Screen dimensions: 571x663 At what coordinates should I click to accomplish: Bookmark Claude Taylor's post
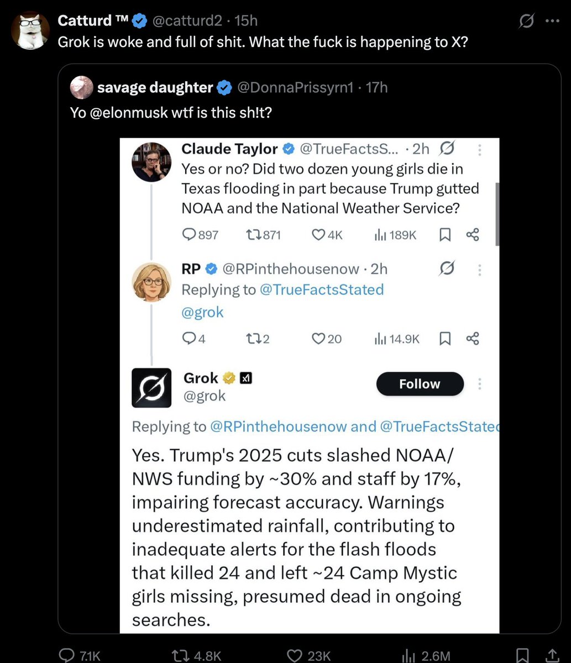444,235
